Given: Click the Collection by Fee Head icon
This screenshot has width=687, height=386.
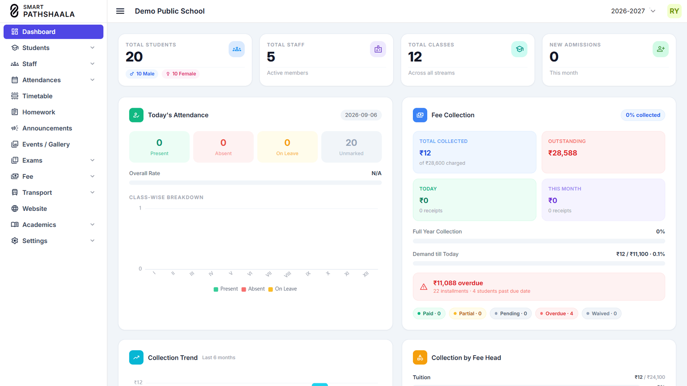Looking at the screenshot, I should (x=420, y=357).
